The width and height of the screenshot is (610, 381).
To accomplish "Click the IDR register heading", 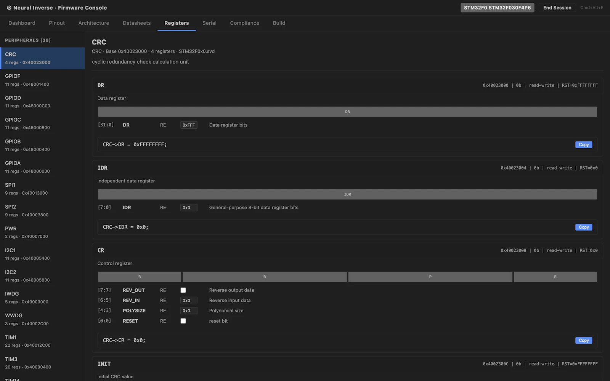I will [x=102, y=168].
